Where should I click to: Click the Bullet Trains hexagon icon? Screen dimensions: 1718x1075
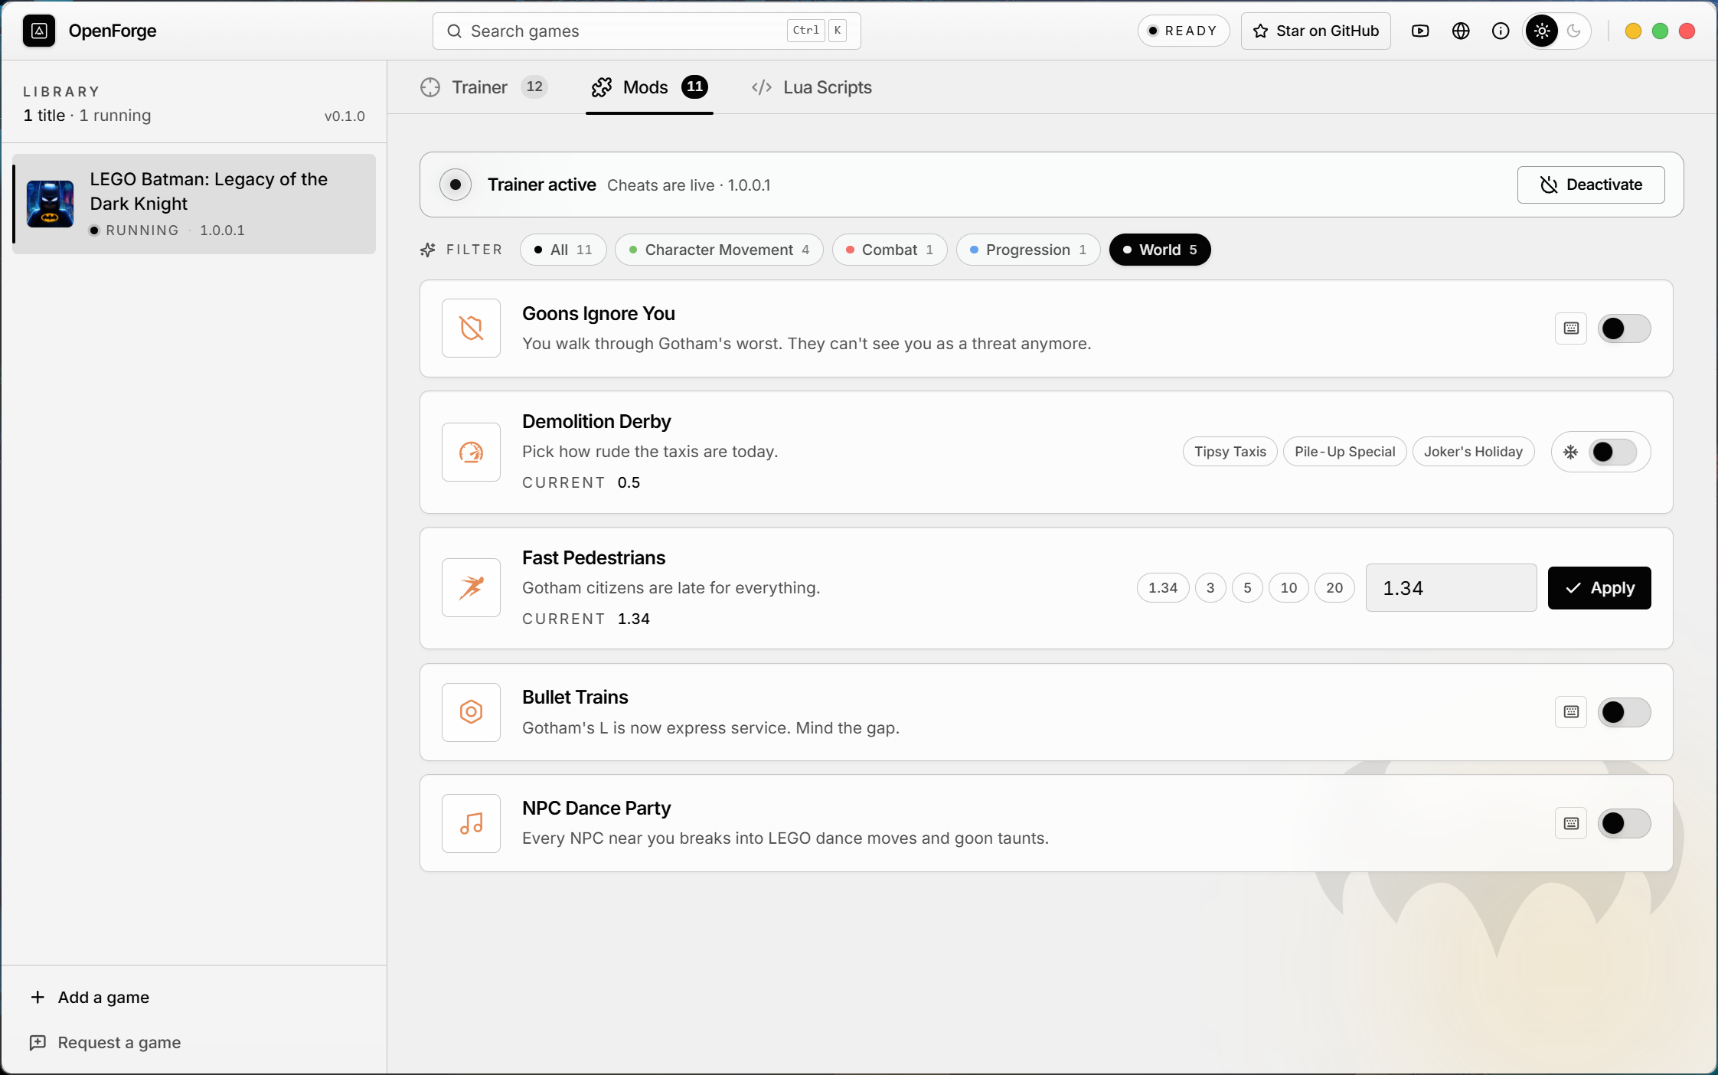pos(471,712)
